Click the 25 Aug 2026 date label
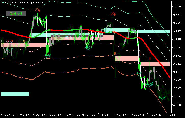Image resolution: width=185 pixels, height=118 pixels. (138, 115)
